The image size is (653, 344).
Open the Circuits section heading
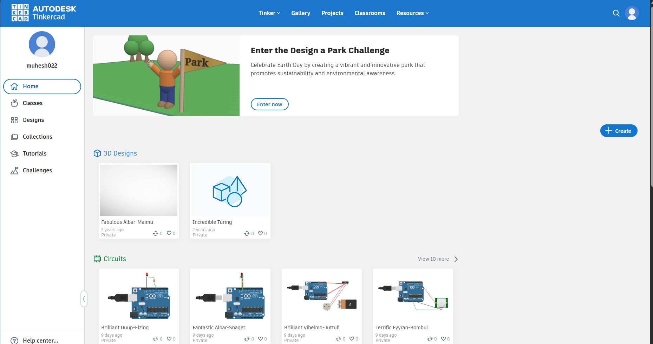click(x=115, y=259)
